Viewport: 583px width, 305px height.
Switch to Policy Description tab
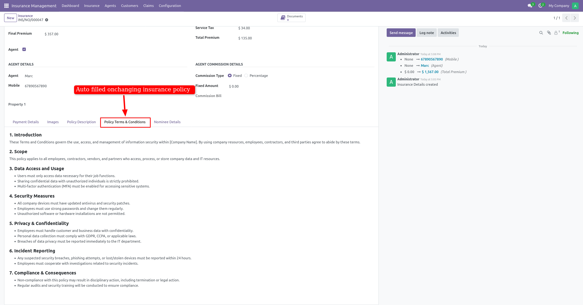coord(81,122)
